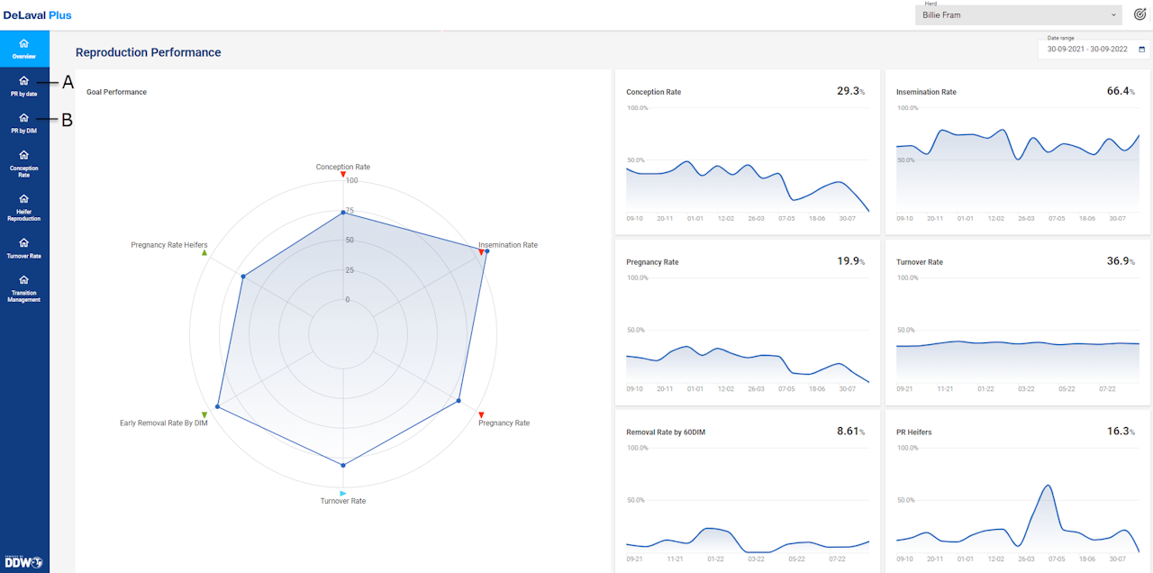Open the Conception Rate chart card

(747, 153)
